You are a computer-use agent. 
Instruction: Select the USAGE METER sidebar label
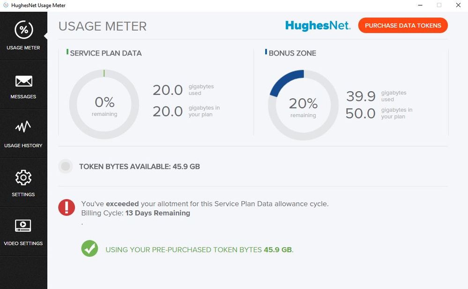pyautogui.click(x=23, y=48)
